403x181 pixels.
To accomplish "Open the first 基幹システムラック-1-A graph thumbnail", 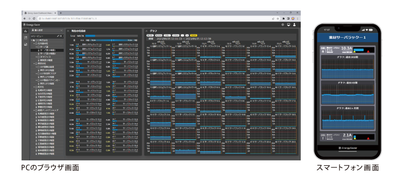I will pyautogui.click(x=160, y=52).
